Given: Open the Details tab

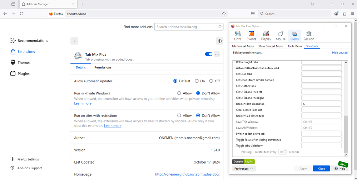Looking at the screenshot, I should [81, 67].
